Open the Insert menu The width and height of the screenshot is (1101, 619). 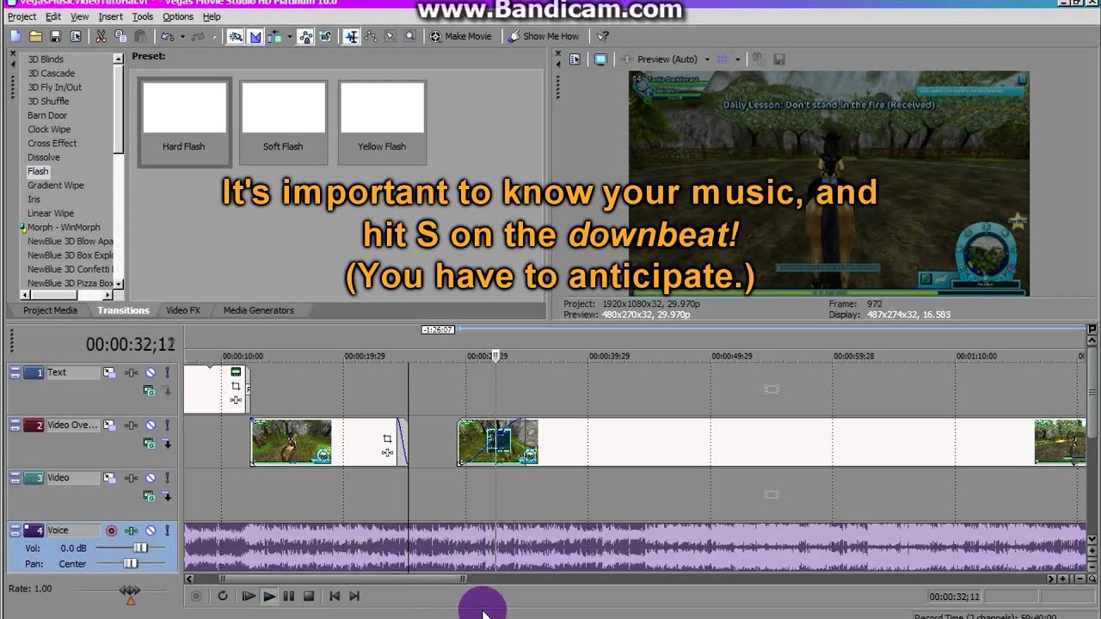coord(110,16)
